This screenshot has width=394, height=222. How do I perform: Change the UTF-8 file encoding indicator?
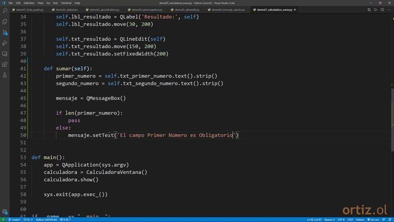click(341, 220)
